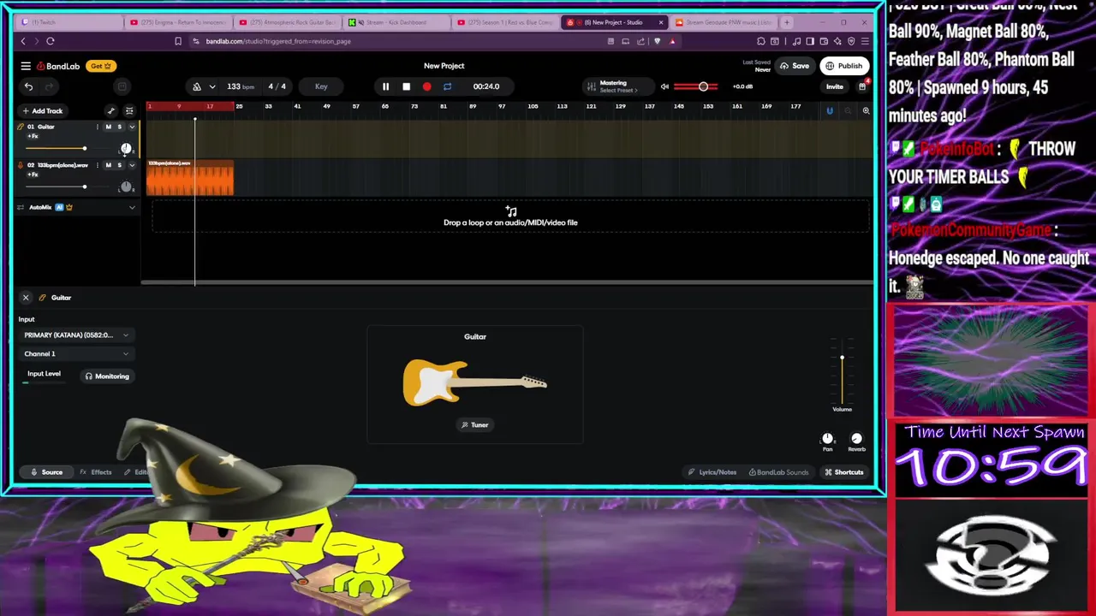
Task: Solo the 133bpm(alone).wav track
Action: [x=119, y=165]
